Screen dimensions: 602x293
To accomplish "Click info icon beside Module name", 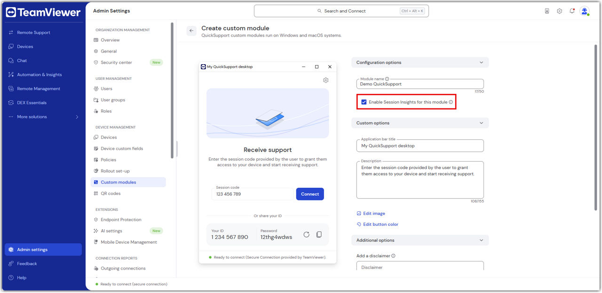I will [387, 79].
